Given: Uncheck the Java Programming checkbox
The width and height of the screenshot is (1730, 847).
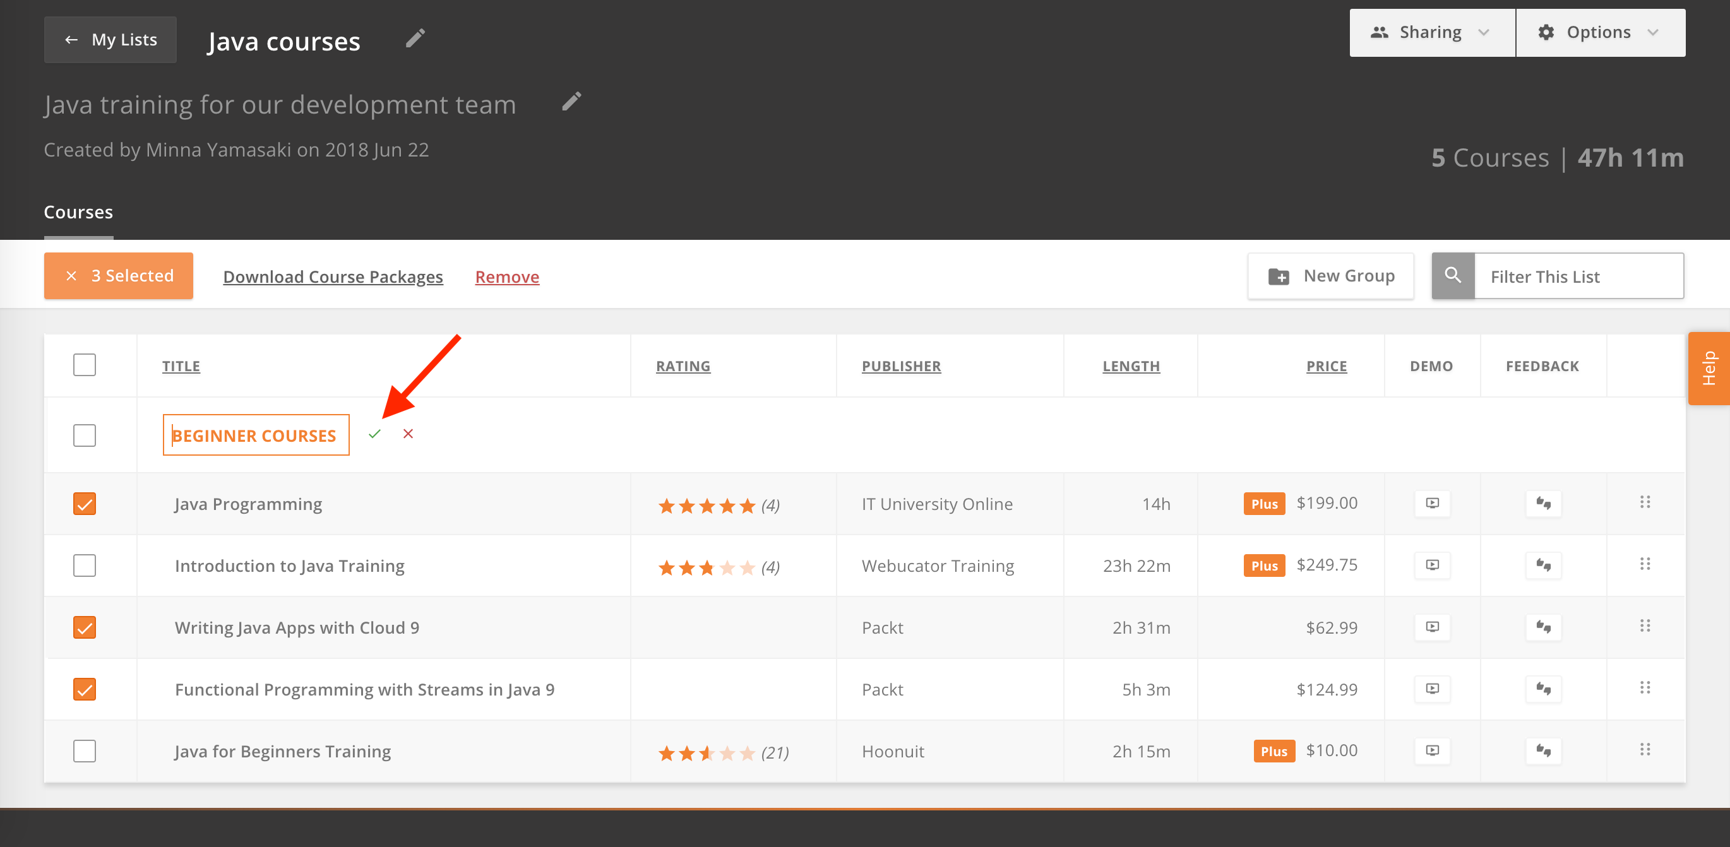Looking at the screenshot, I should point(85,504).
